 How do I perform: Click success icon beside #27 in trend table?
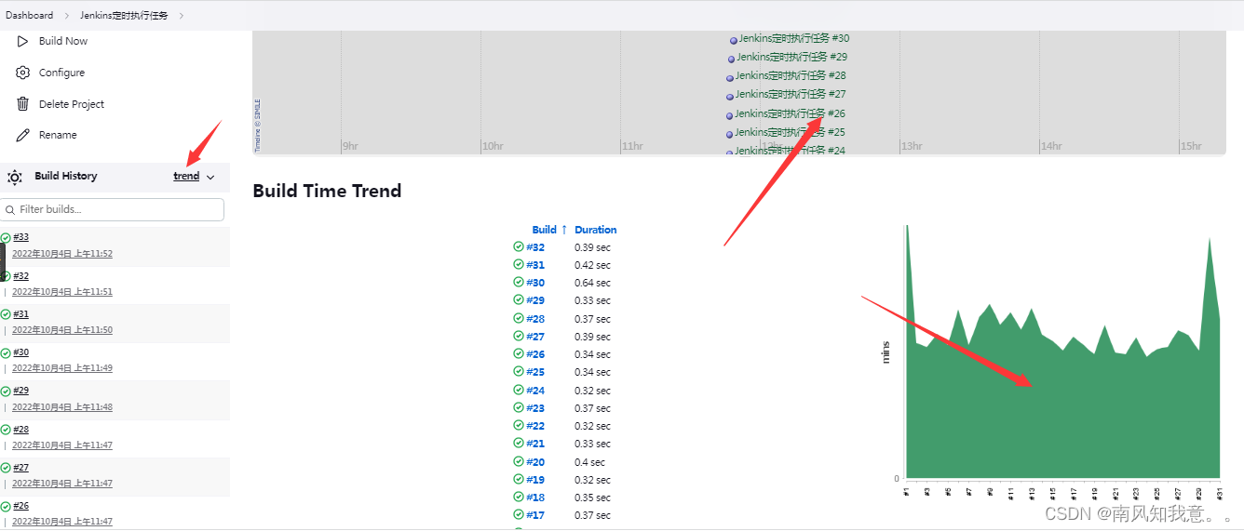click(519, 336)
